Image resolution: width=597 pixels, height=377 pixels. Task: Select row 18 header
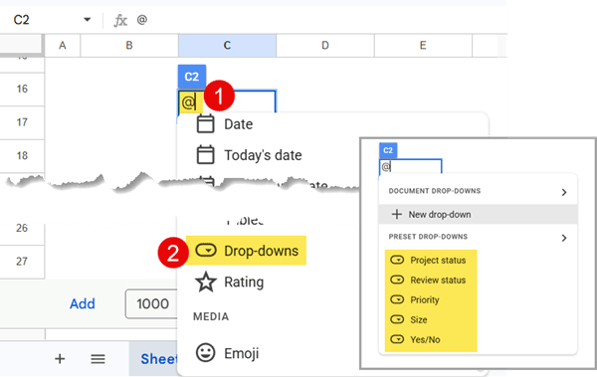[22, 156]
